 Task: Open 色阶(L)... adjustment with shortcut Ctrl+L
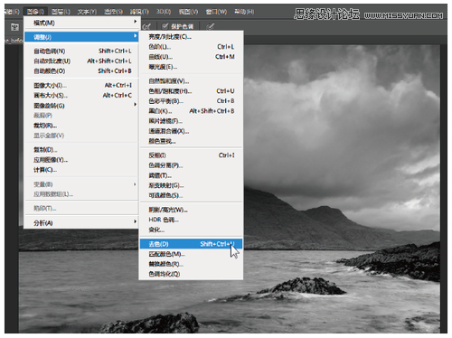click(191, 47)
